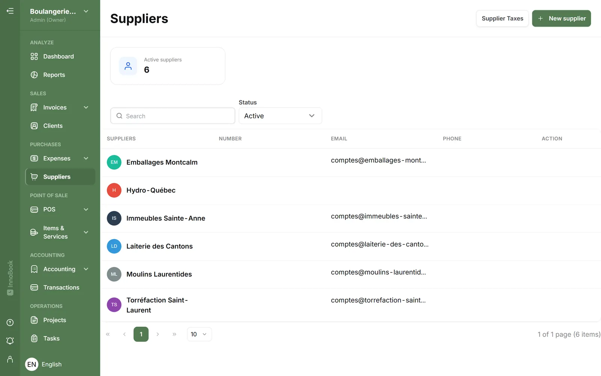Open the Status filter dropdown showing Active
This screenshot has height=376, width=601.
280,116
